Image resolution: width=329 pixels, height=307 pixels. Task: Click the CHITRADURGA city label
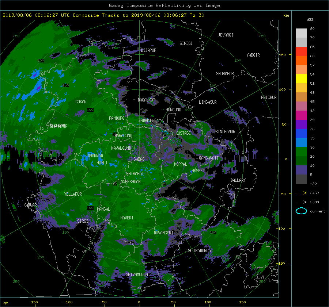(199, 251)
